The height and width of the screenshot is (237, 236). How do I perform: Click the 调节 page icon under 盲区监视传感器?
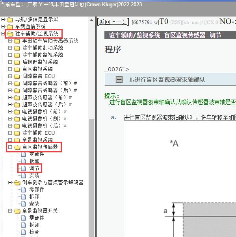pos(24,168)
